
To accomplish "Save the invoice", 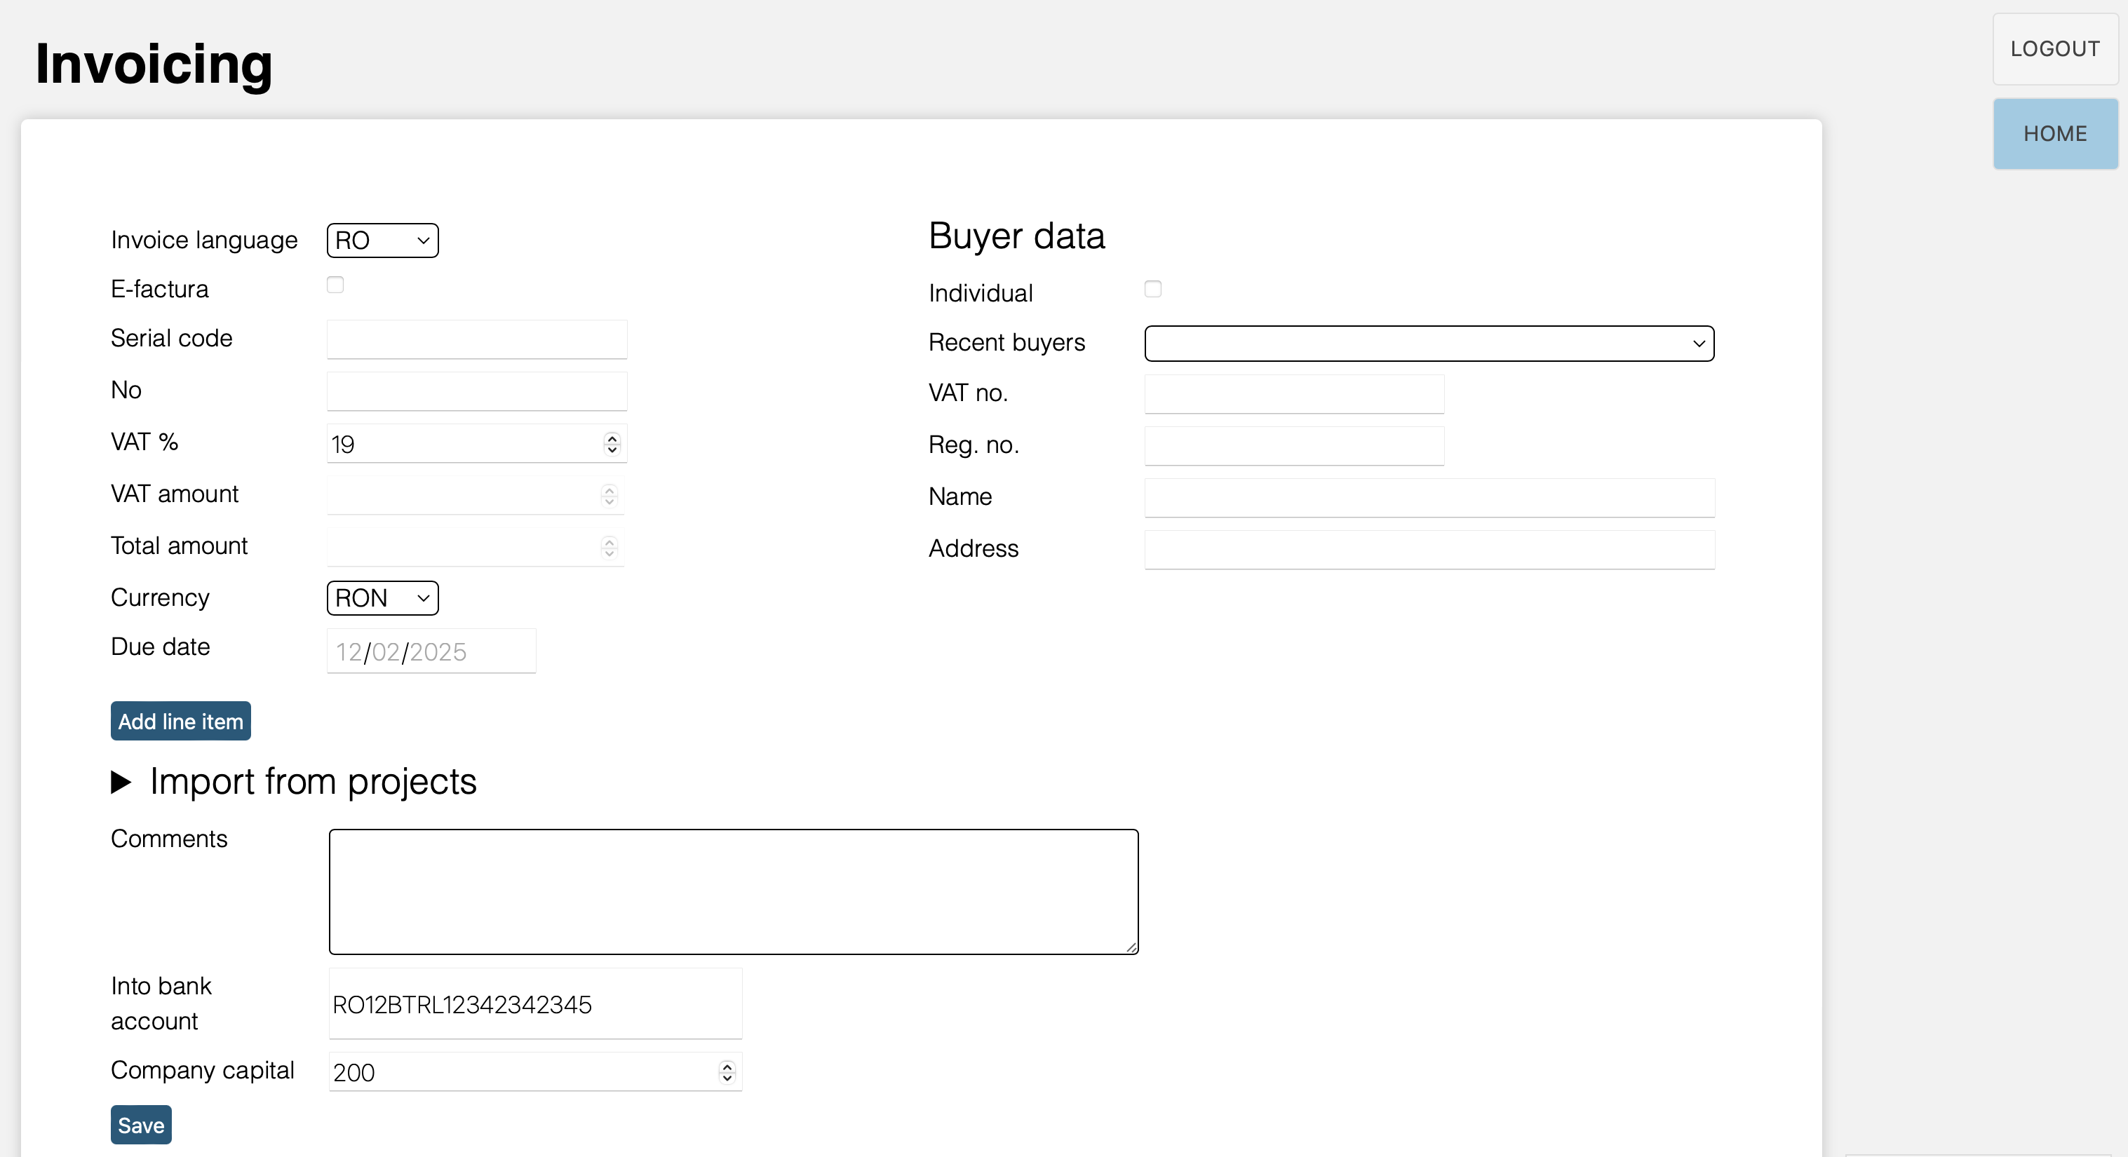I will (x=141, y=1125).
